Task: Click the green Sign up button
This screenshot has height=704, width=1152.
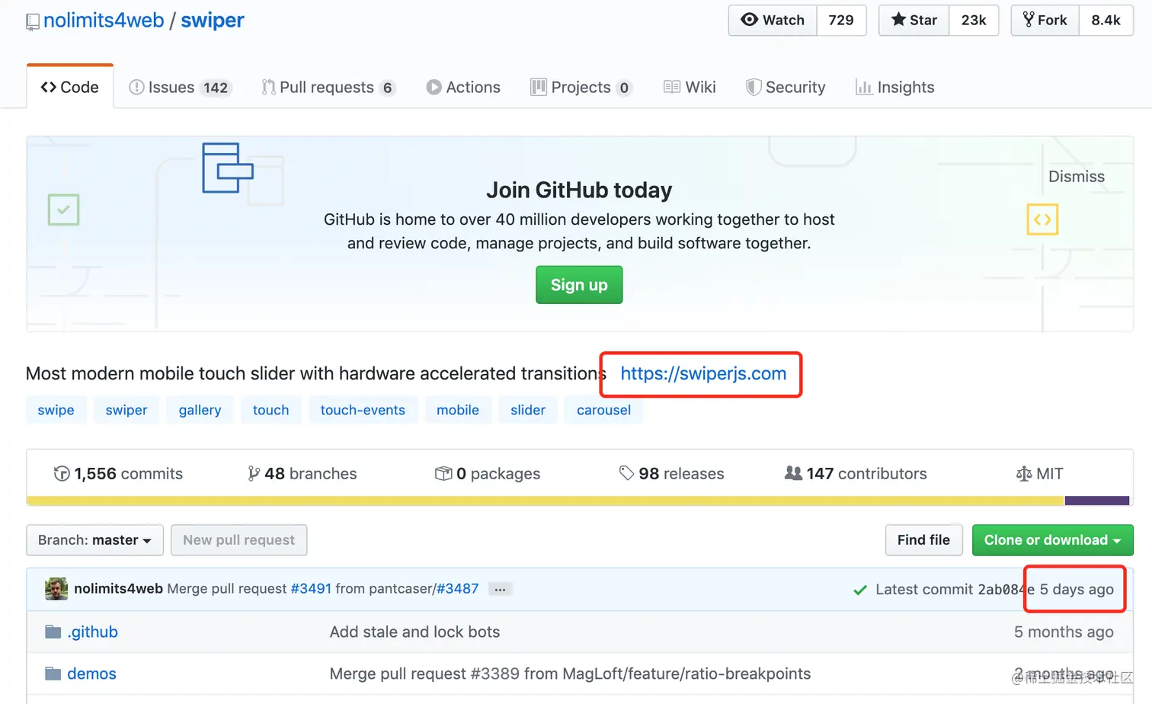Action: pyautogui.click(x=579, y=285)
